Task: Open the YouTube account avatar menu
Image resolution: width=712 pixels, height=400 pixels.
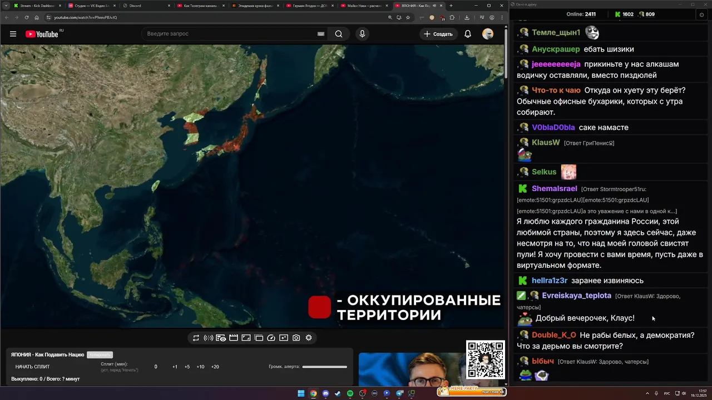Action: (488, 34)
